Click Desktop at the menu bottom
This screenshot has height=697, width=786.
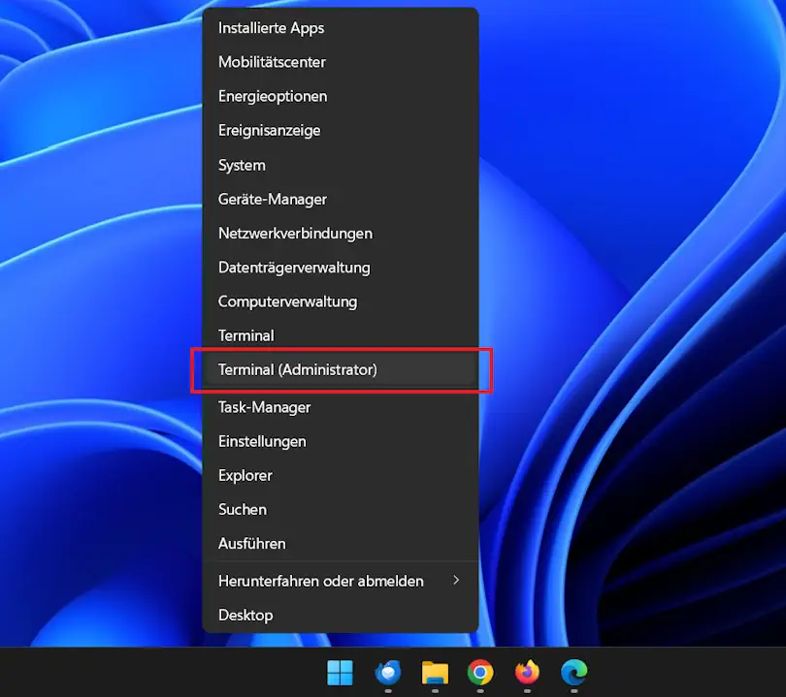245,615
